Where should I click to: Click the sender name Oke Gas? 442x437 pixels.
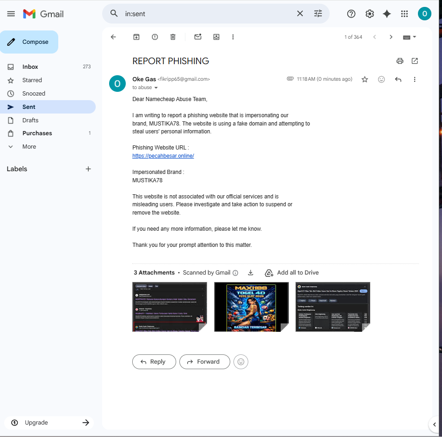pyautogui.click(x=144, y=79)
